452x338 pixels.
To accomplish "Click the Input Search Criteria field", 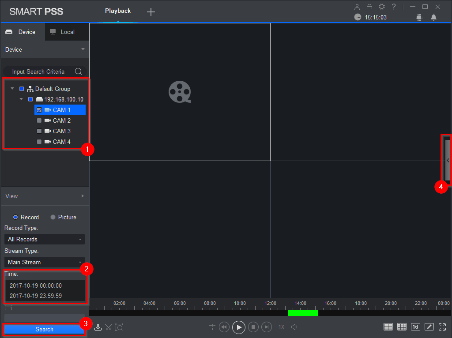I will (38, 71).
